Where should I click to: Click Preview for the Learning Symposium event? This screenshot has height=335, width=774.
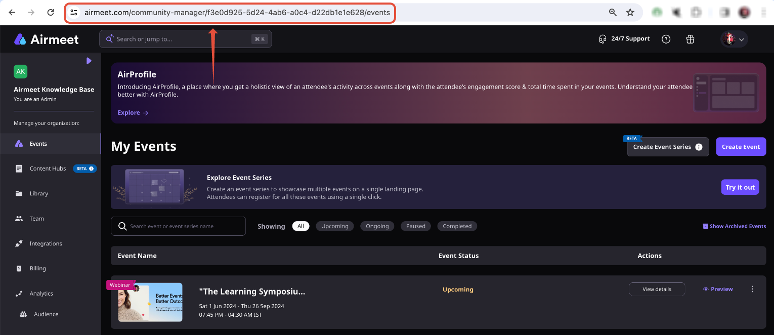(718, 289)
